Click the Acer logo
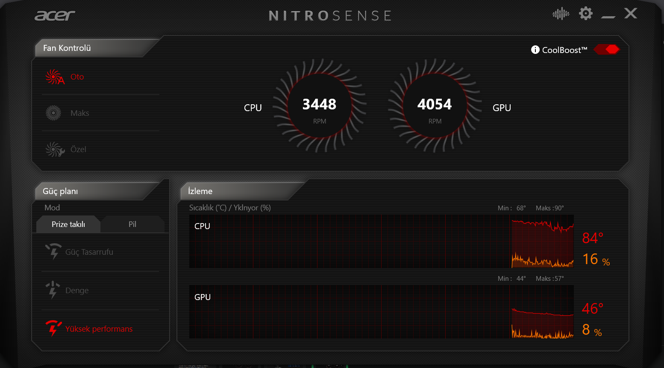This screenshot has height=368, width=664. pyautogui.click(x=55, y=16)
